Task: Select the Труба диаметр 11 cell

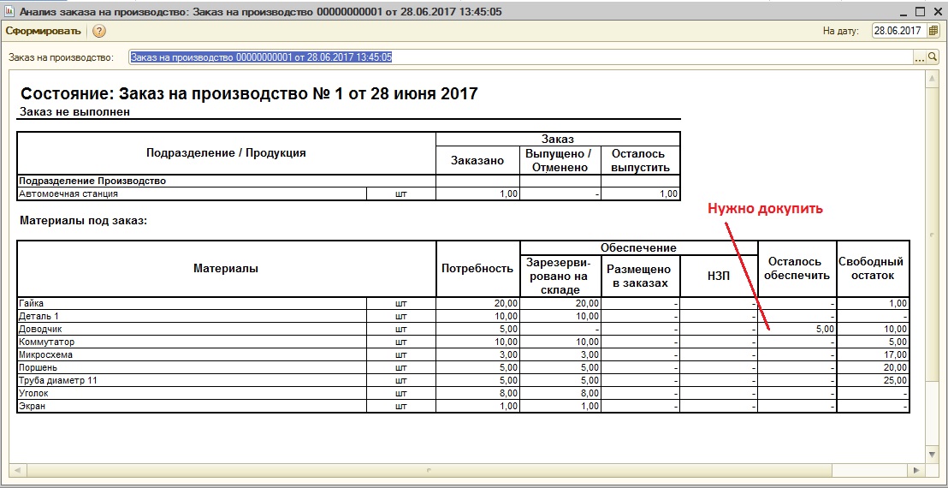Action: (x=192, y=381)
